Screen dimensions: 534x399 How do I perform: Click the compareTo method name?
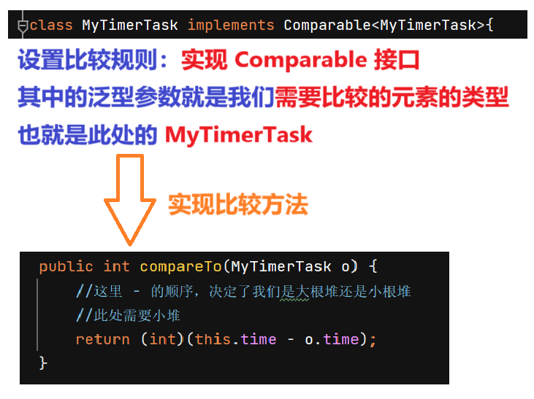[x=181, y=266]
